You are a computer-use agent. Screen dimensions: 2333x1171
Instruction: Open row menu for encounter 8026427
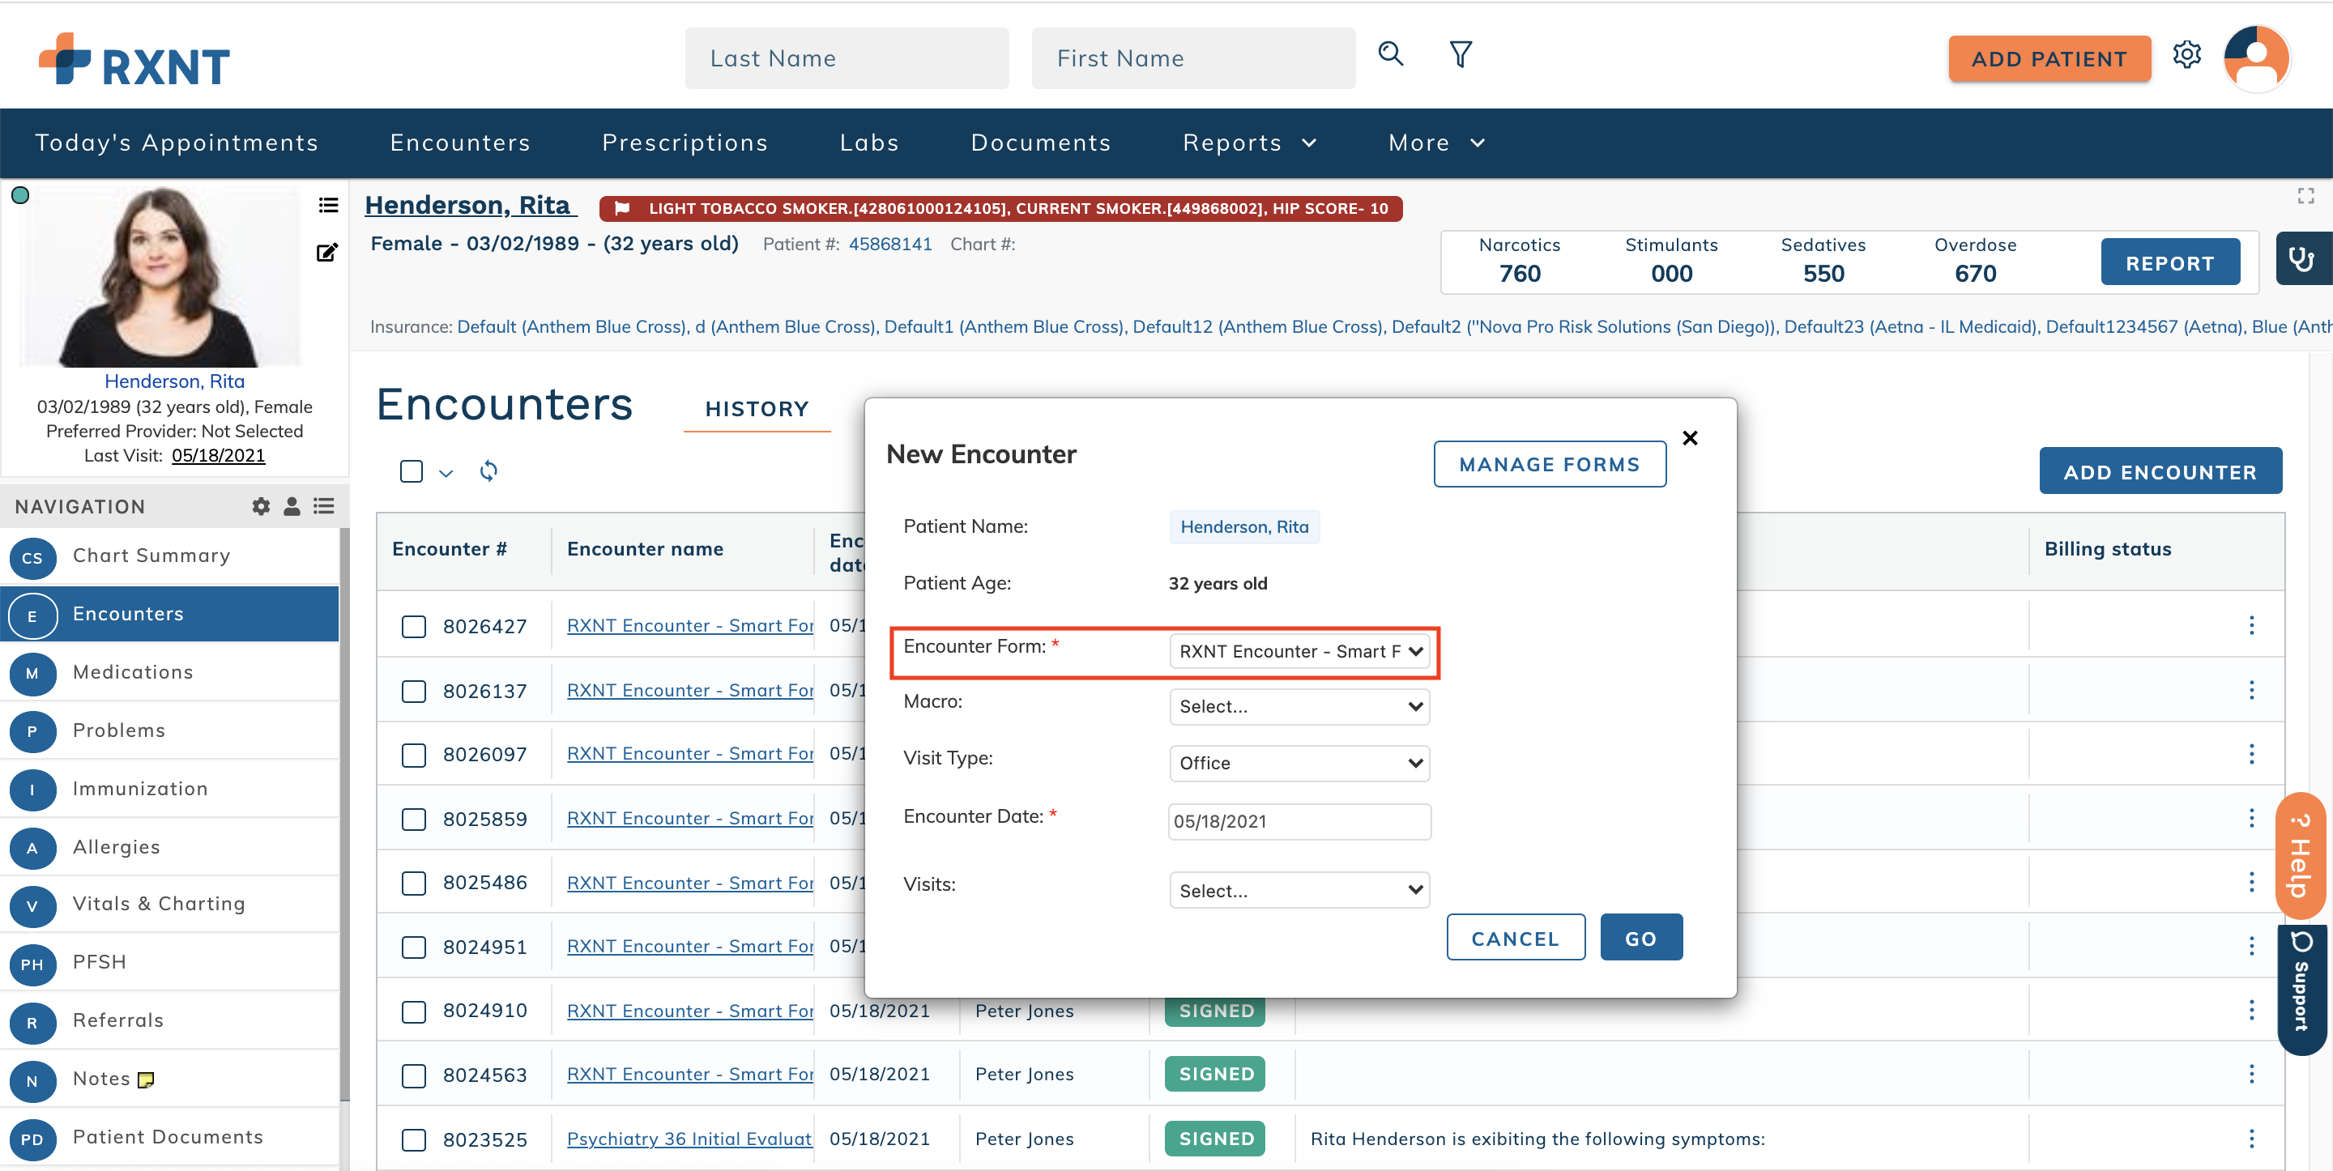coord(2251,625)
